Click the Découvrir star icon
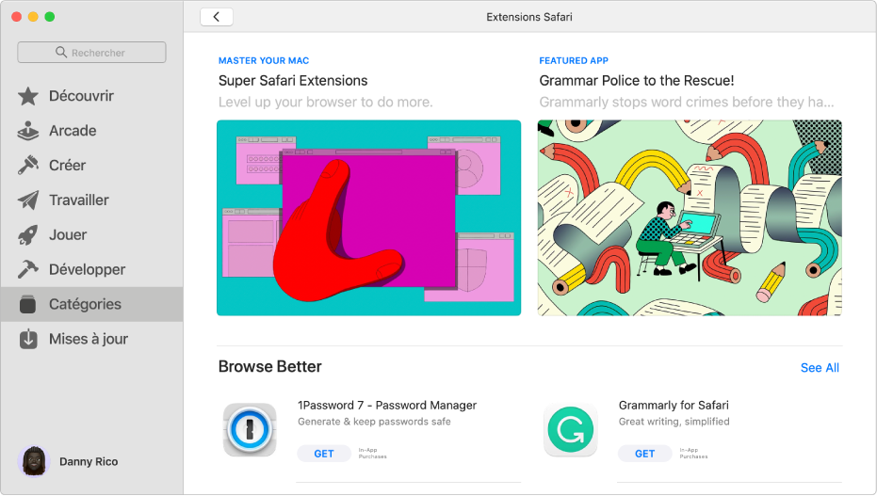Screen dimensions: 877x496 coord(28,96)
